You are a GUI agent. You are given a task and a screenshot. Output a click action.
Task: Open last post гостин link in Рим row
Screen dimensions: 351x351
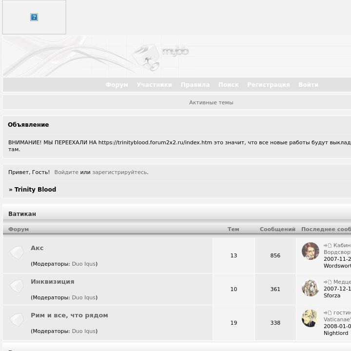pos(342,312)
